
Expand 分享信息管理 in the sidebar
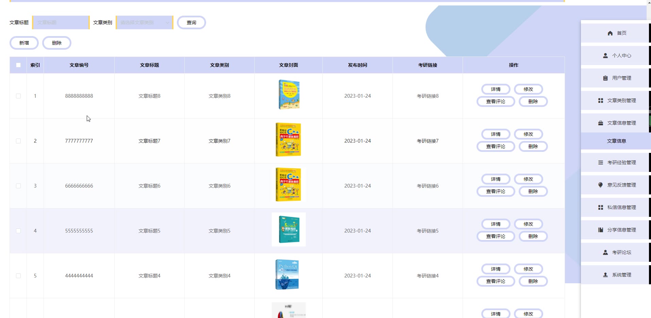tap(616, 230)
